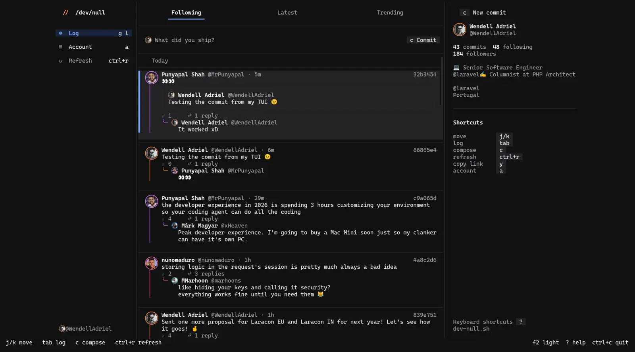Toggle light theme with f2 light
The width and height of the screenshot is (635, 352).
coord(545,342)
